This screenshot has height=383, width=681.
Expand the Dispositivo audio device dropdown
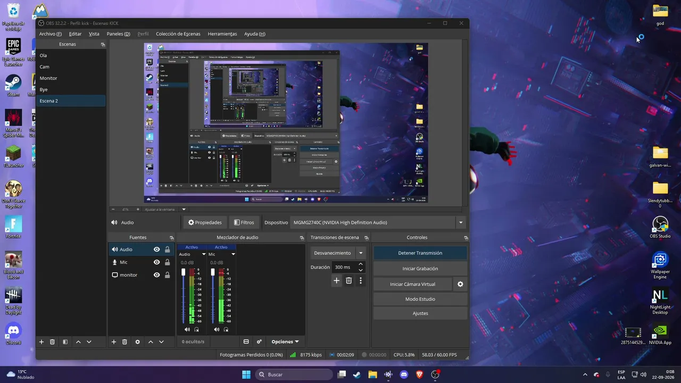point(461,222)
